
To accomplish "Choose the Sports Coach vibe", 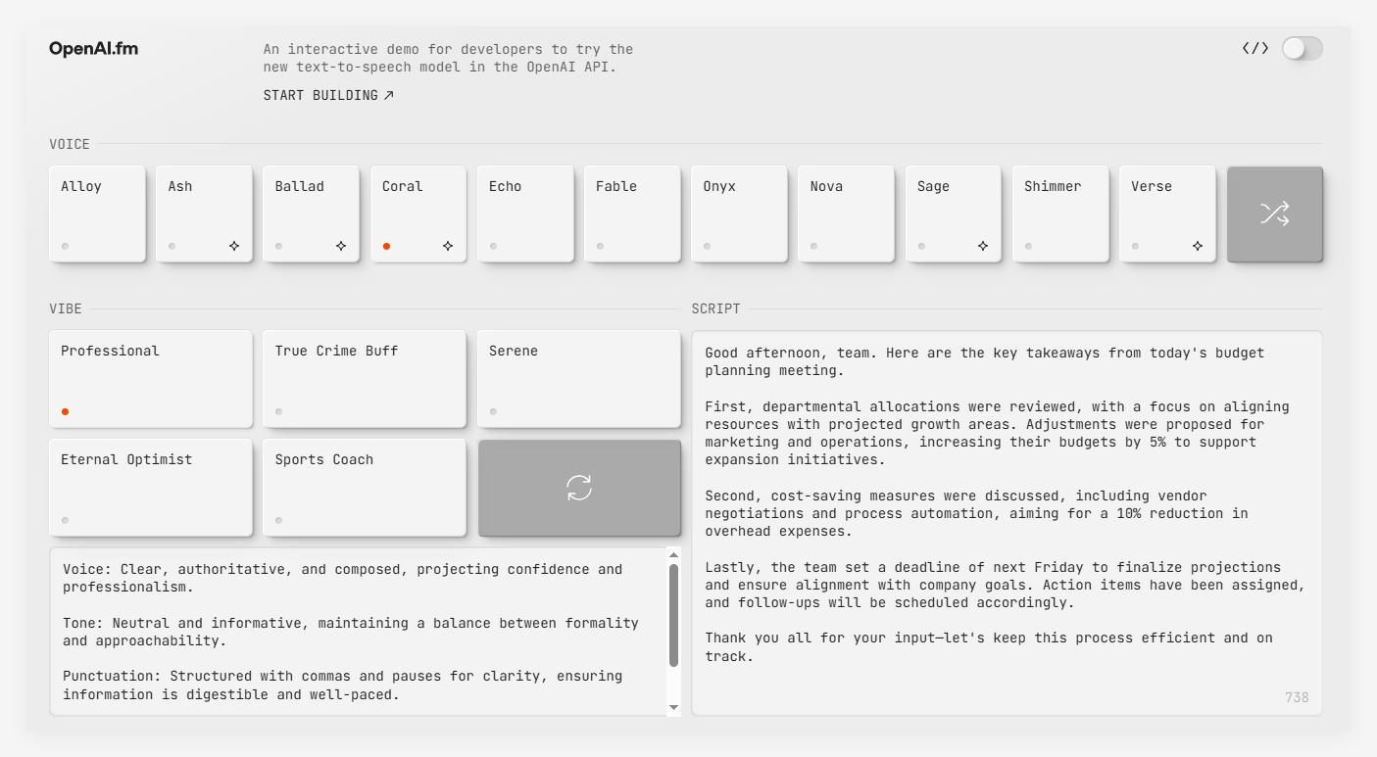I will click(365, 488).
